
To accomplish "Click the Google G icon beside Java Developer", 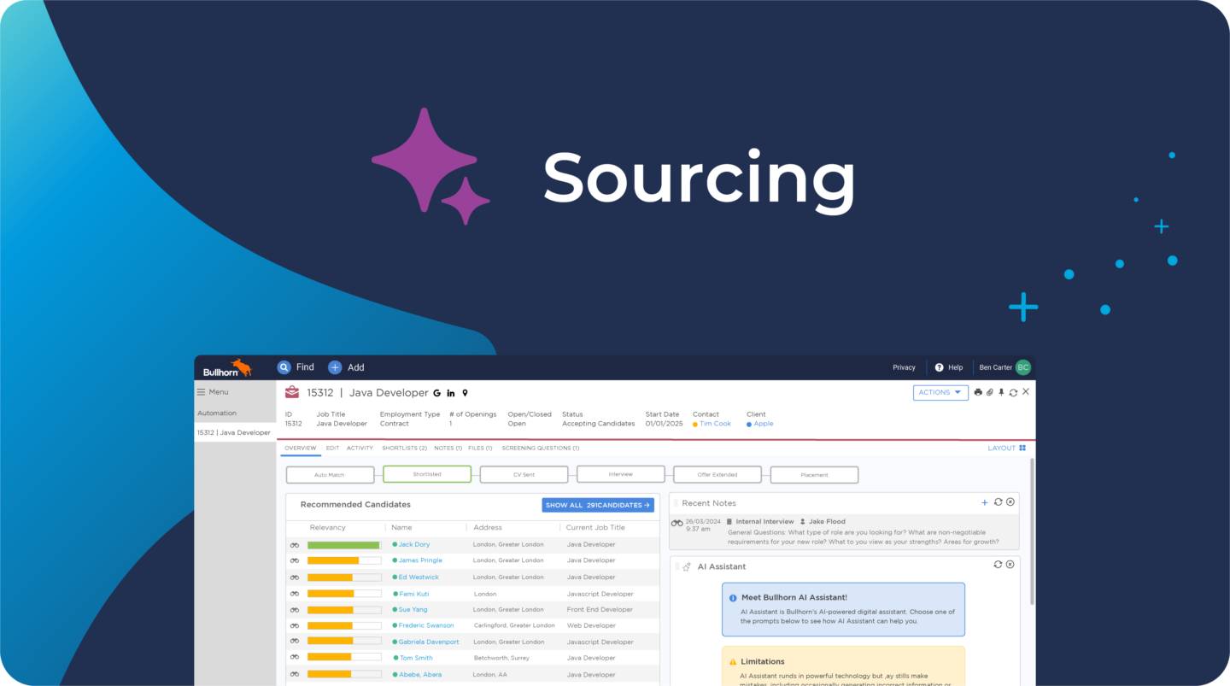I will pyautogui.click(x=437, y=393).
